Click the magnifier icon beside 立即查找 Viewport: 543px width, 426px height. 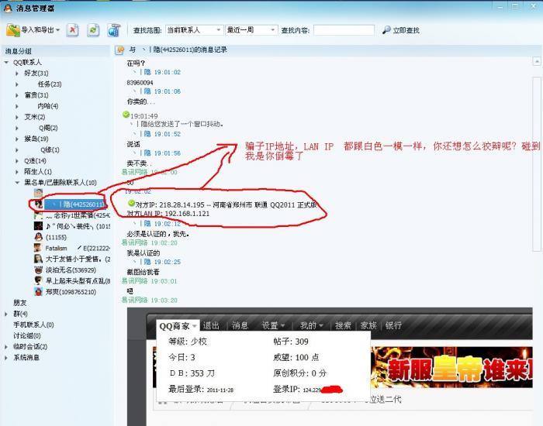coord(386,30)
